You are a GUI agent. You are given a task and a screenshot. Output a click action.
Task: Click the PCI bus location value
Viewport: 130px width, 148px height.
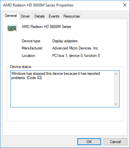point(76,56)
